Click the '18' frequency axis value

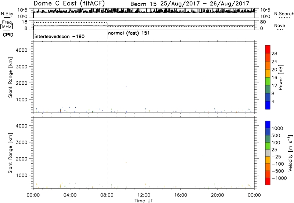point(25,22)
